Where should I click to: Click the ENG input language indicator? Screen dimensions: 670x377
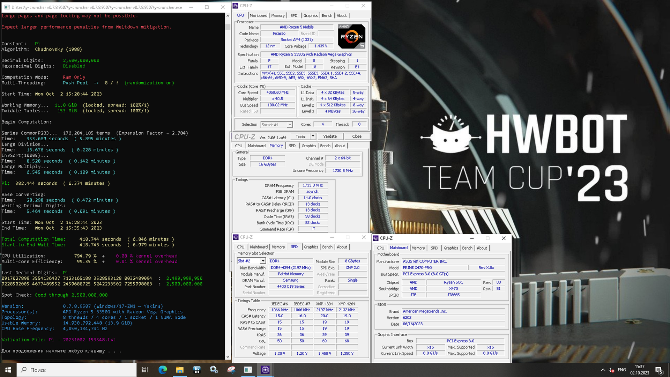point(621,370)
